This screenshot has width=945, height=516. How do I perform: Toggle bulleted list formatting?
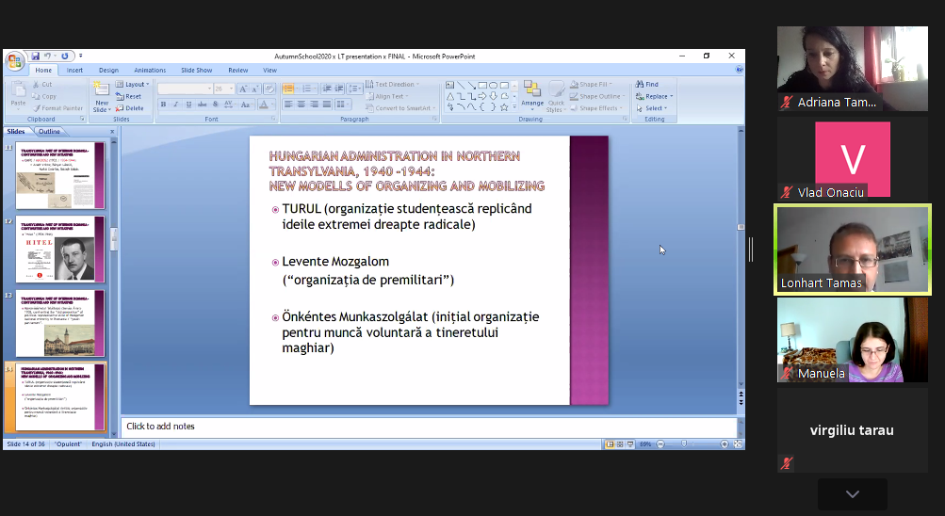pos(290,89)
